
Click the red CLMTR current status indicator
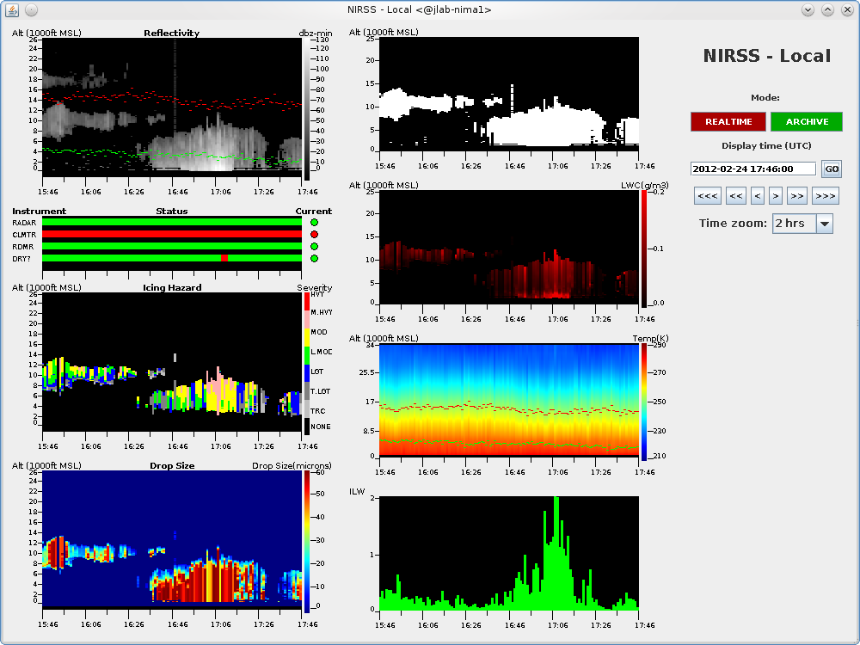[x=314, y=235]
